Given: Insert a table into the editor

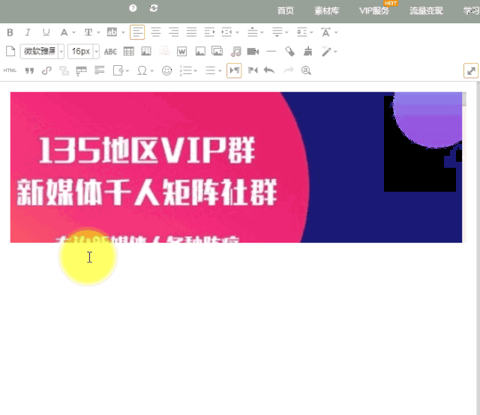Looking at the screenshot, I should tap(128, 52).
